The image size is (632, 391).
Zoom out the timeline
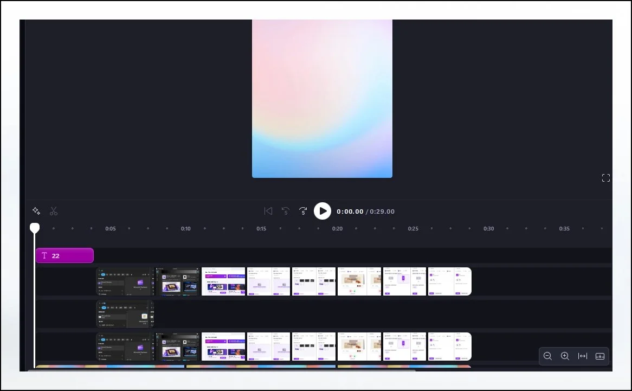click(547, 356)
